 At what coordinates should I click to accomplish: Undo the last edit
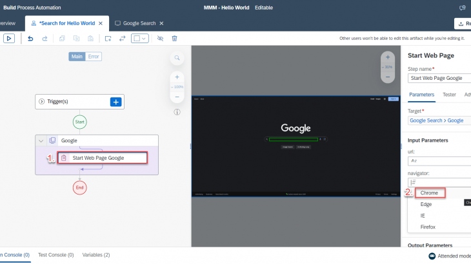[30, 39]
